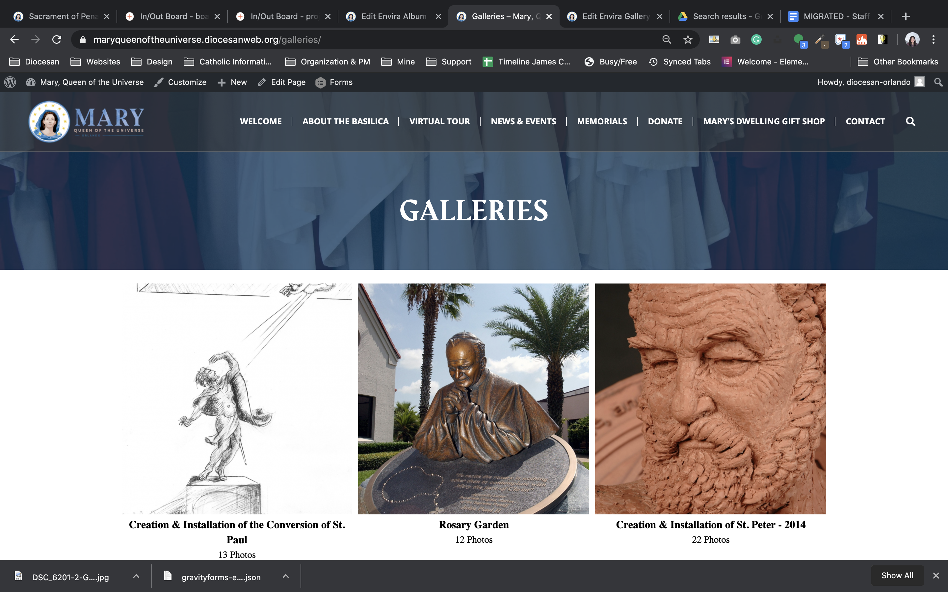Click Edit Page in the admin bar
948x592 pixels.
282,82
